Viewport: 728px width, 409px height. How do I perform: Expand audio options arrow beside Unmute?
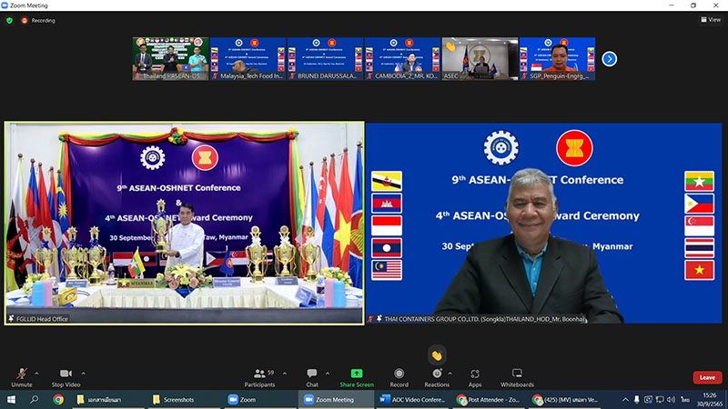tap(37, 372)
